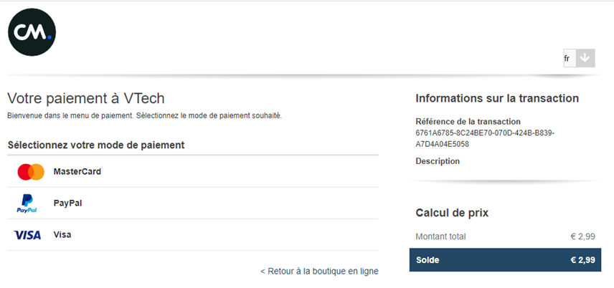This screenshot has width=614, height=288.
Task: Choose Visa payment method label
Action: [62, 235]
